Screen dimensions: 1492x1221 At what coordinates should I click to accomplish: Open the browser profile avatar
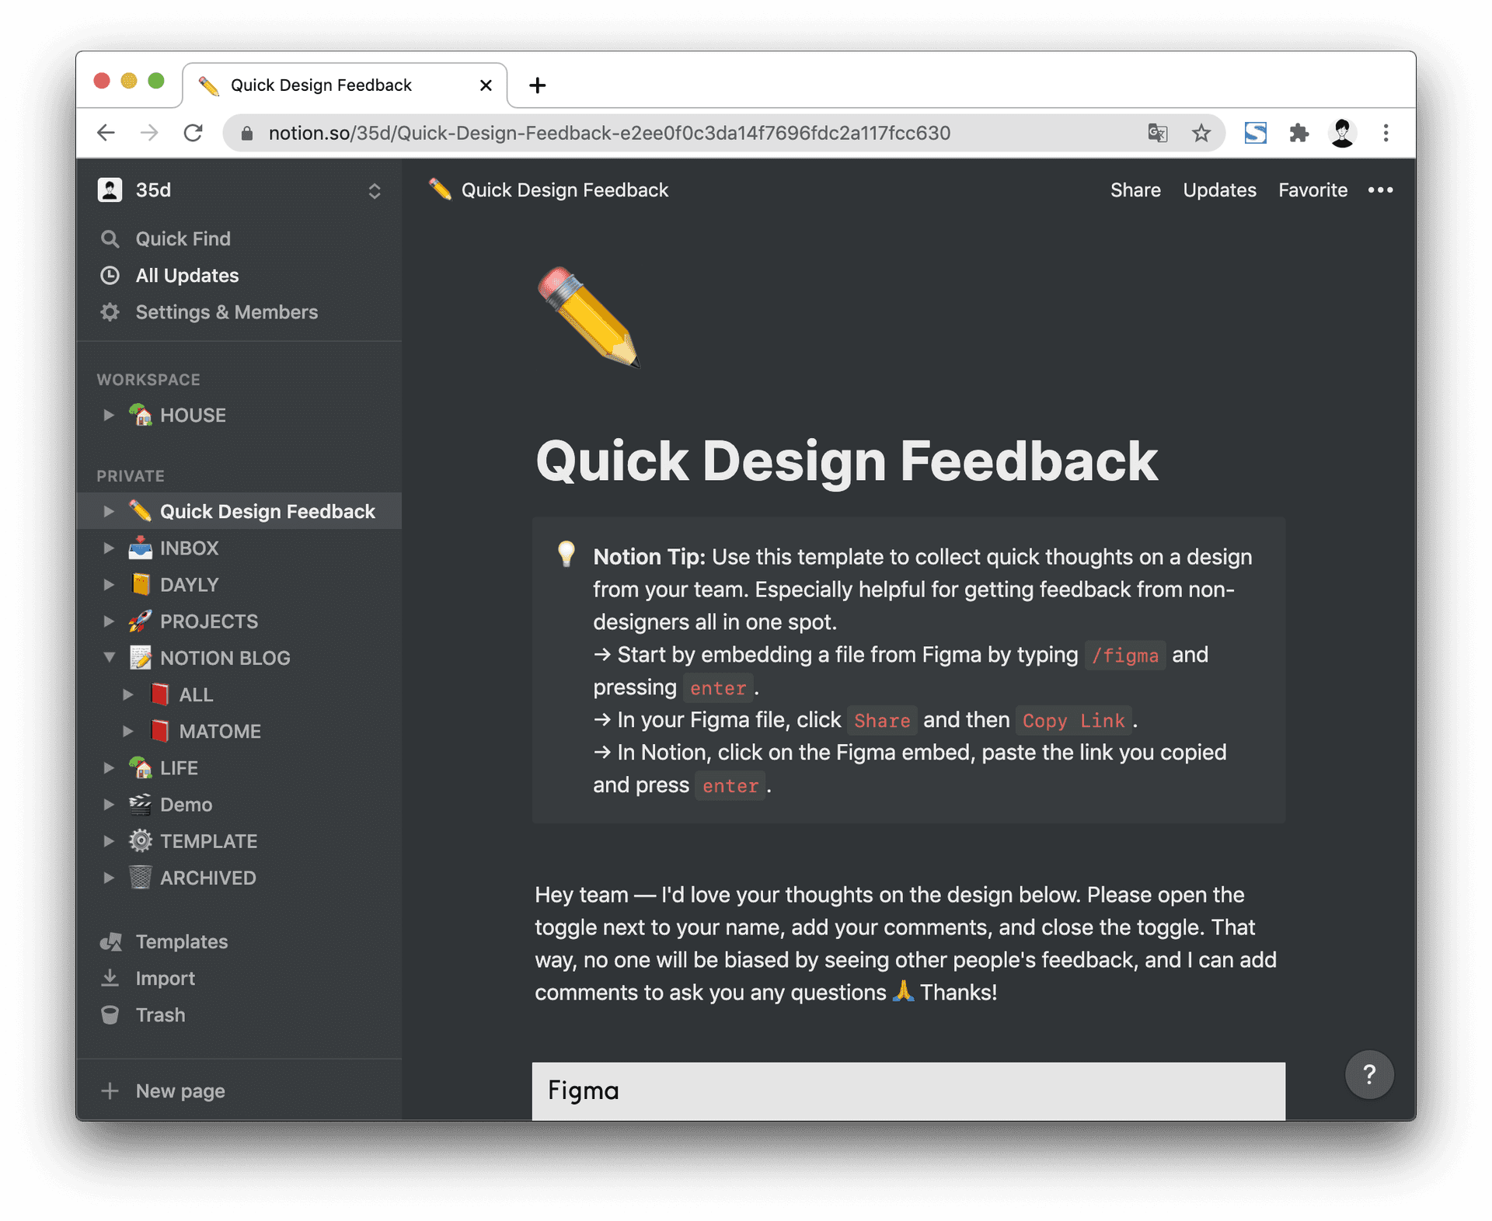click(x=1342, y=133)
